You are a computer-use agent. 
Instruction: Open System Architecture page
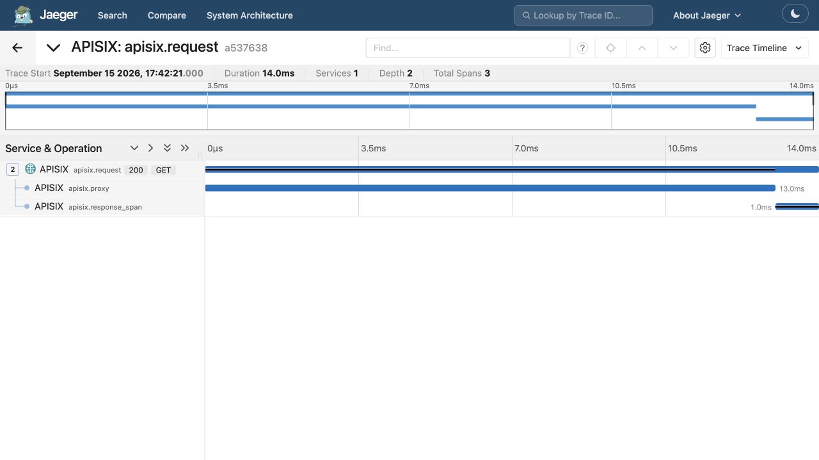[250, 15]
